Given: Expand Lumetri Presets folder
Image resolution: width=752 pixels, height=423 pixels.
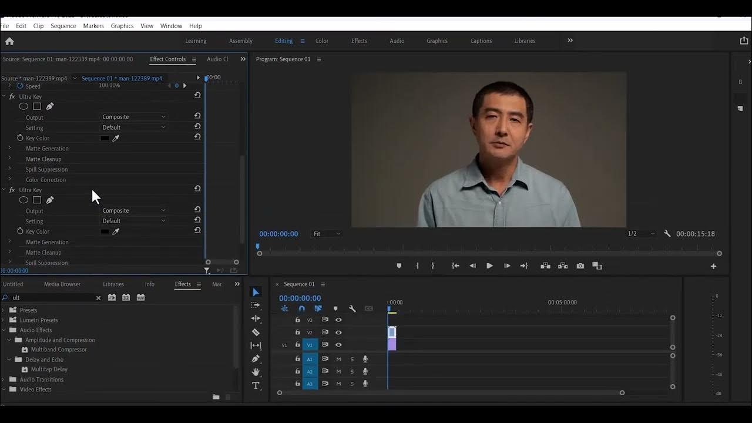Looking at the screenshot, I should point(4,320).
